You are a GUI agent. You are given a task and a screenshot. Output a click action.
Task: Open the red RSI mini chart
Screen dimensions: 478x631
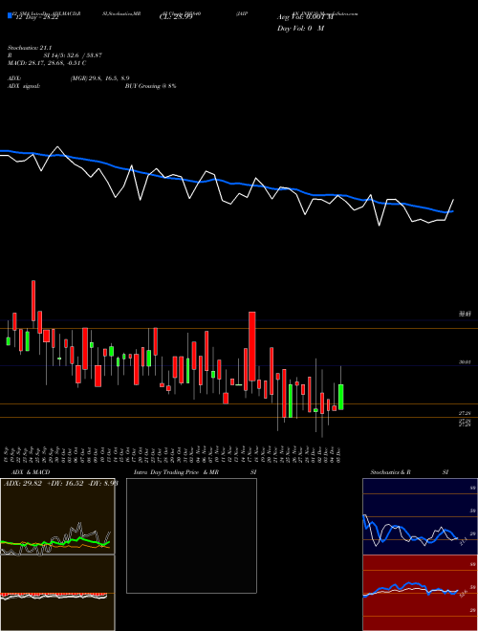coord(420,593)
